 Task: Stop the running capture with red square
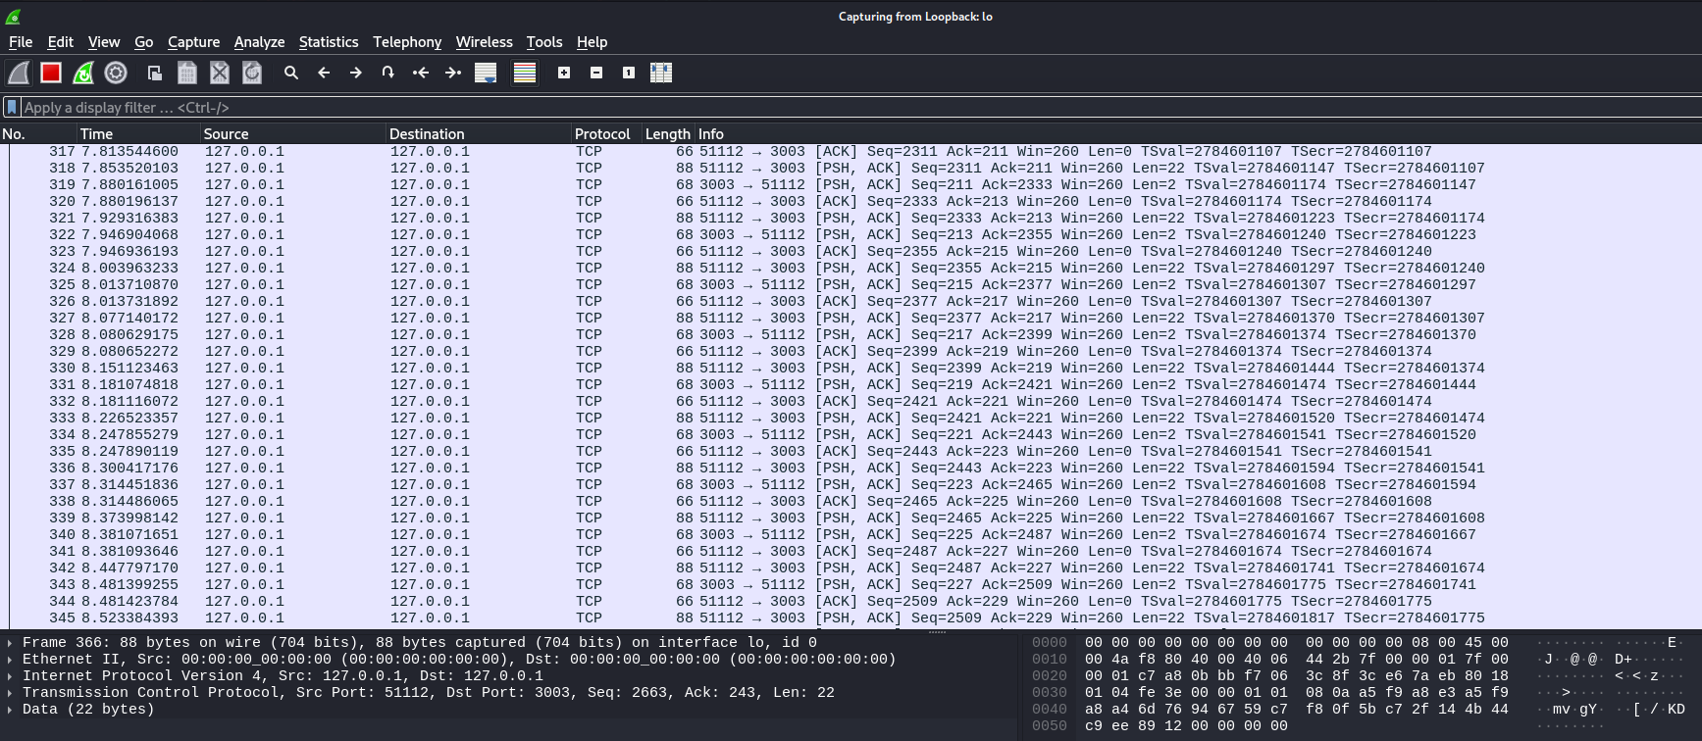pyautogui.click(x=51, y=73)
